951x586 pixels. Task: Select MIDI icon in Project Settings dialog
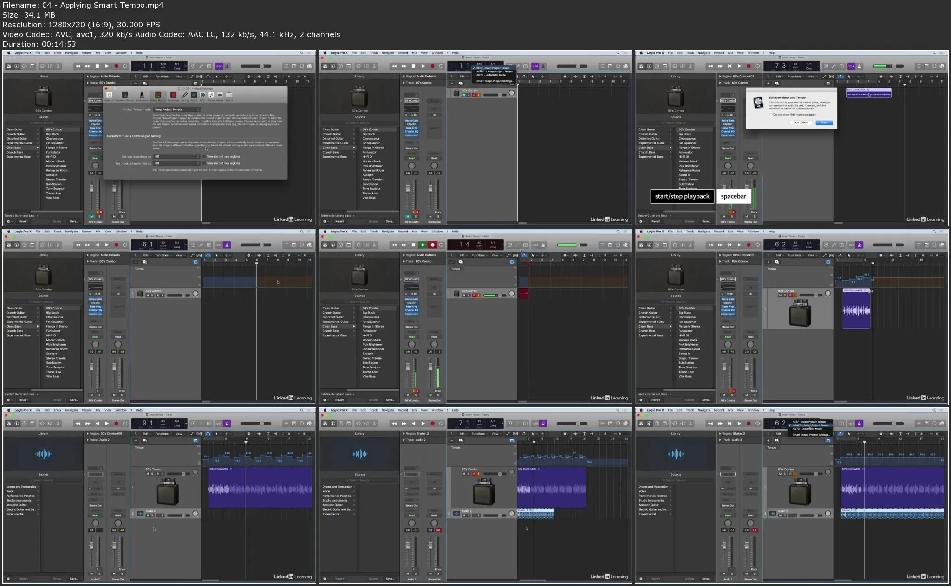(202, 96)
